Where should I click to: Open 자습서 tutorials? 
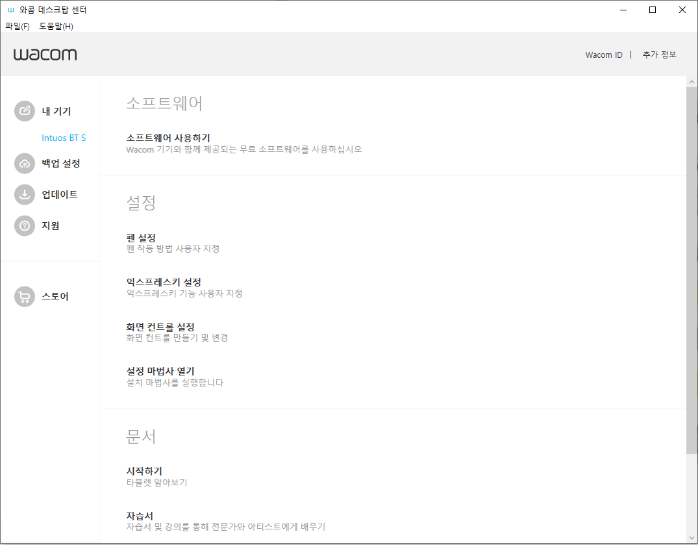[140, 516]
